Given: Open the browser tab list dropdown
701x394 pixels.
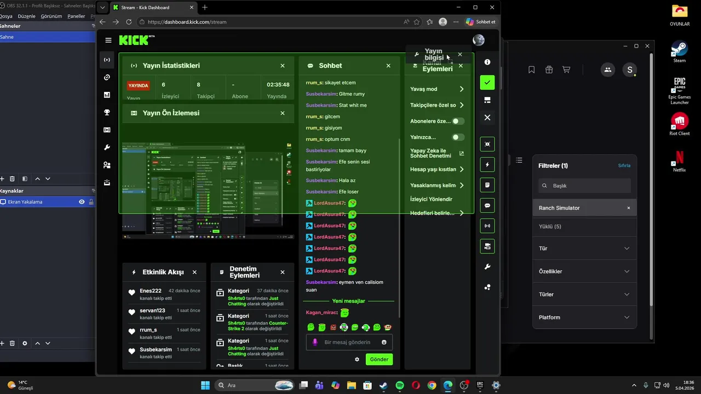Looking at the screenshot, I should point(102,8).
